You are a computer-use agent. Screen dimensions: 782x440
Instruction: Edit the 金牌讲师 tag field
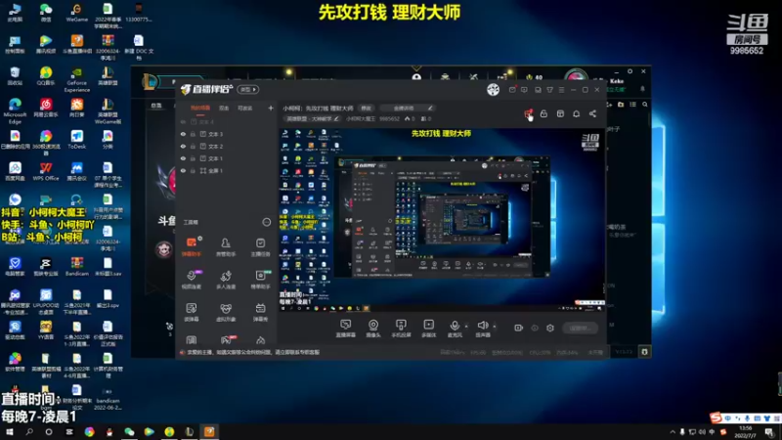tap(408, 108)
